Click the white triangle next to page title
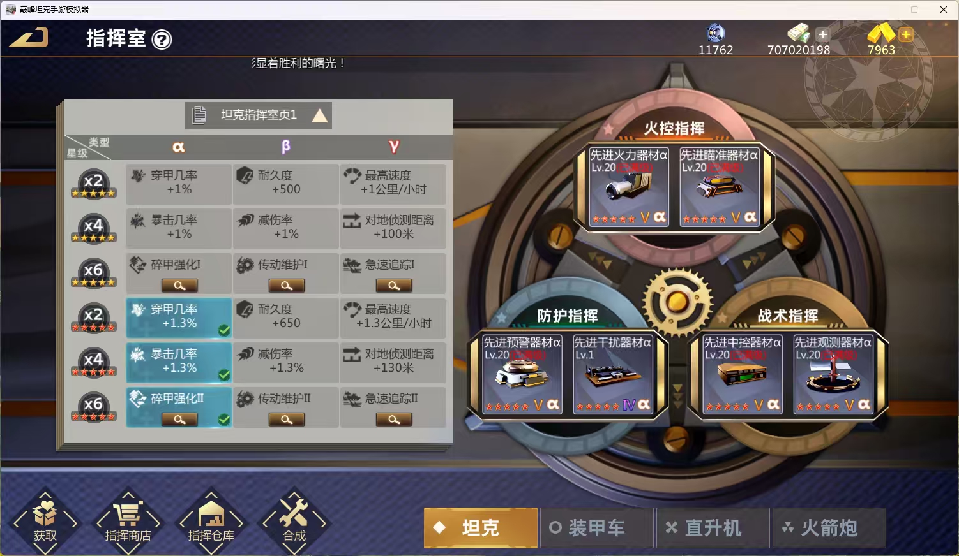 coord(320,115)
